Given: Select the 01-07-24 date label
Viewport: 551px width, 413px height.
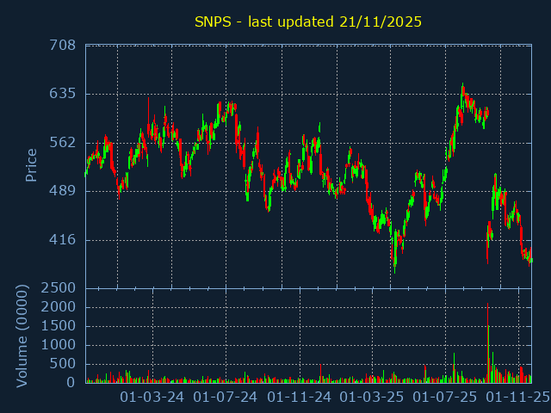Looking at the screenshot, I should pos(226,397).
